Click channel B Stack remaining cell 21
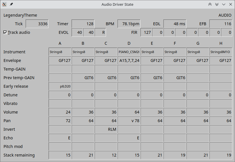Image resolution: width=235 pixels, height=162 pixels. click(x=83, y=155)
